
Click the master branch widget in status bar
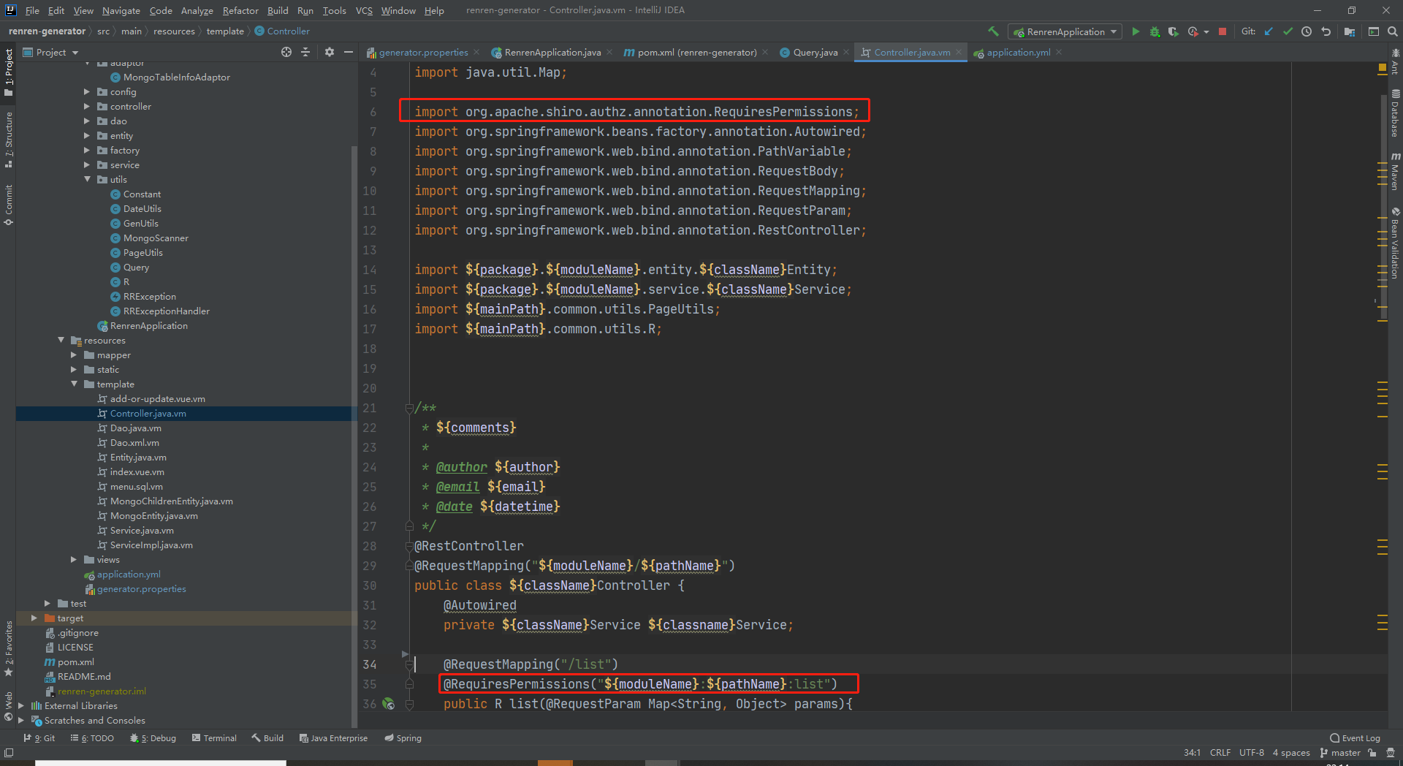point(1340,753)
